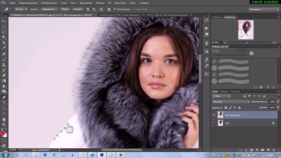The image size is (281, 158).
Task: Click the Фигура button
Action: (x=78, y=9)
